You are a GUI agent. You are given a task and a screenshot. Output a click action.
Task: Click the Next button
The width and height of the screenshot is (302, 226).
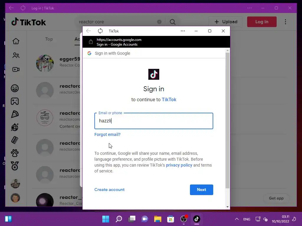(201, 190)
